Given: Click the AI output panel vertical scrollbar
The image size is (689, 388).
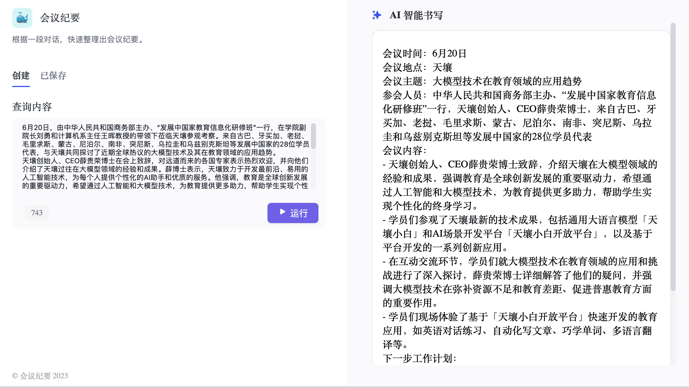Looking at the screenshot, I should pyautogui.click(x=673, y=157).
